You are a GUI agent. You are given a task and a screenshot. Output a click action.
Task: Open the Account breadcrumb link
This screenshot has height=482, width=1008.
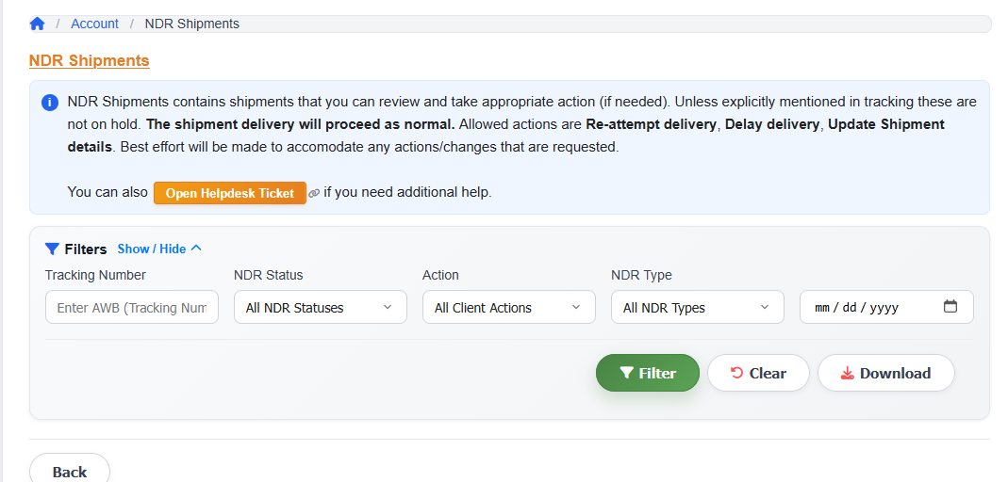pyautogui.click(x=94, y=24)
